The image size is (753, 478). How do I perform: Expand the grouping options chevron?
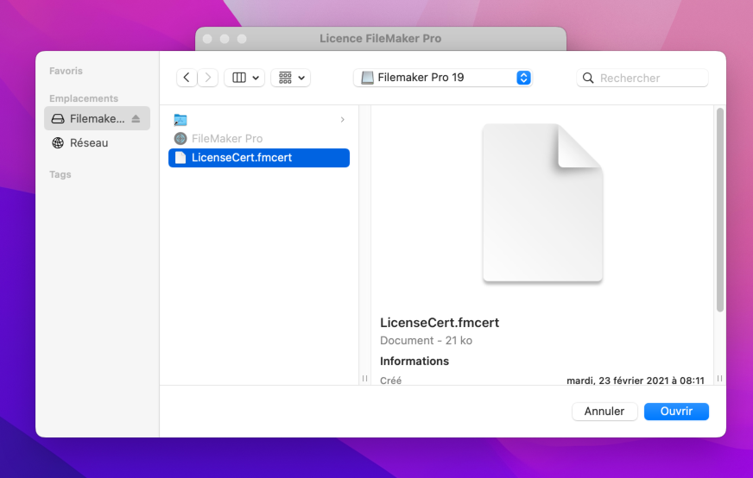coord(301,78)
